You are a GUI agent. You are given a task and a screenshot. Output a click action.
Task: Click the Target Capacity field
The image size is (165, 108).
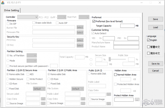127,26
